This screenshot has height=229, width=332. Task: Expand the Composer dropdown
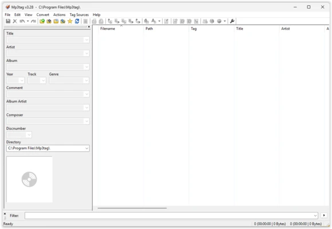(x=86, y=121)
